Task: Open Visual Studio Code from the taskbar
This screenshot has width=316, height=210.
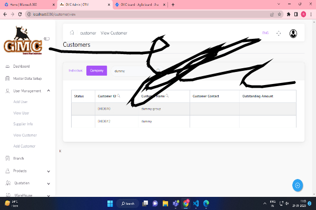Action: coord(195,203)
